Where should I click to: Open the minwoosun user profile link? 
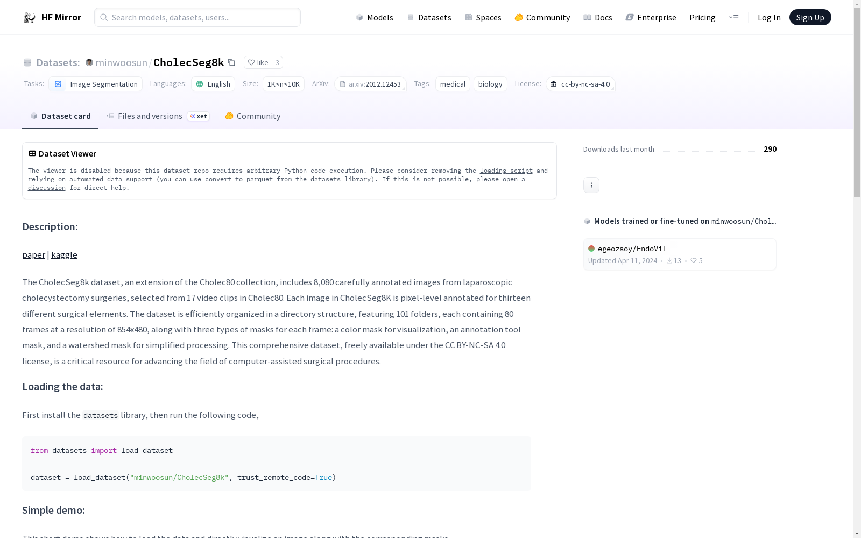[x=122, y=62]
